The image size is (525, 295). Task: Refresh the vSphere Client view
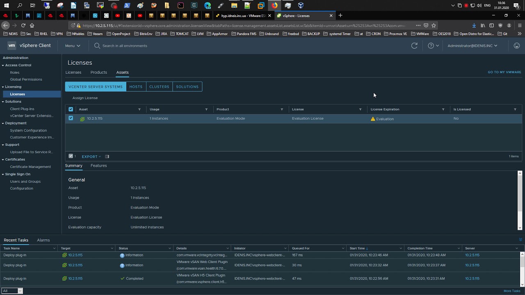414,45
